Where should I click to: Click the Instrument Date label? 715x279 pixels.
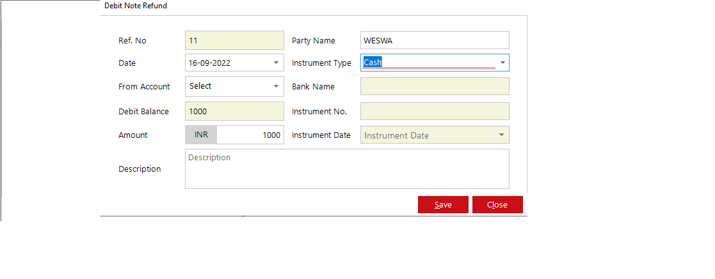coord(321,135)
